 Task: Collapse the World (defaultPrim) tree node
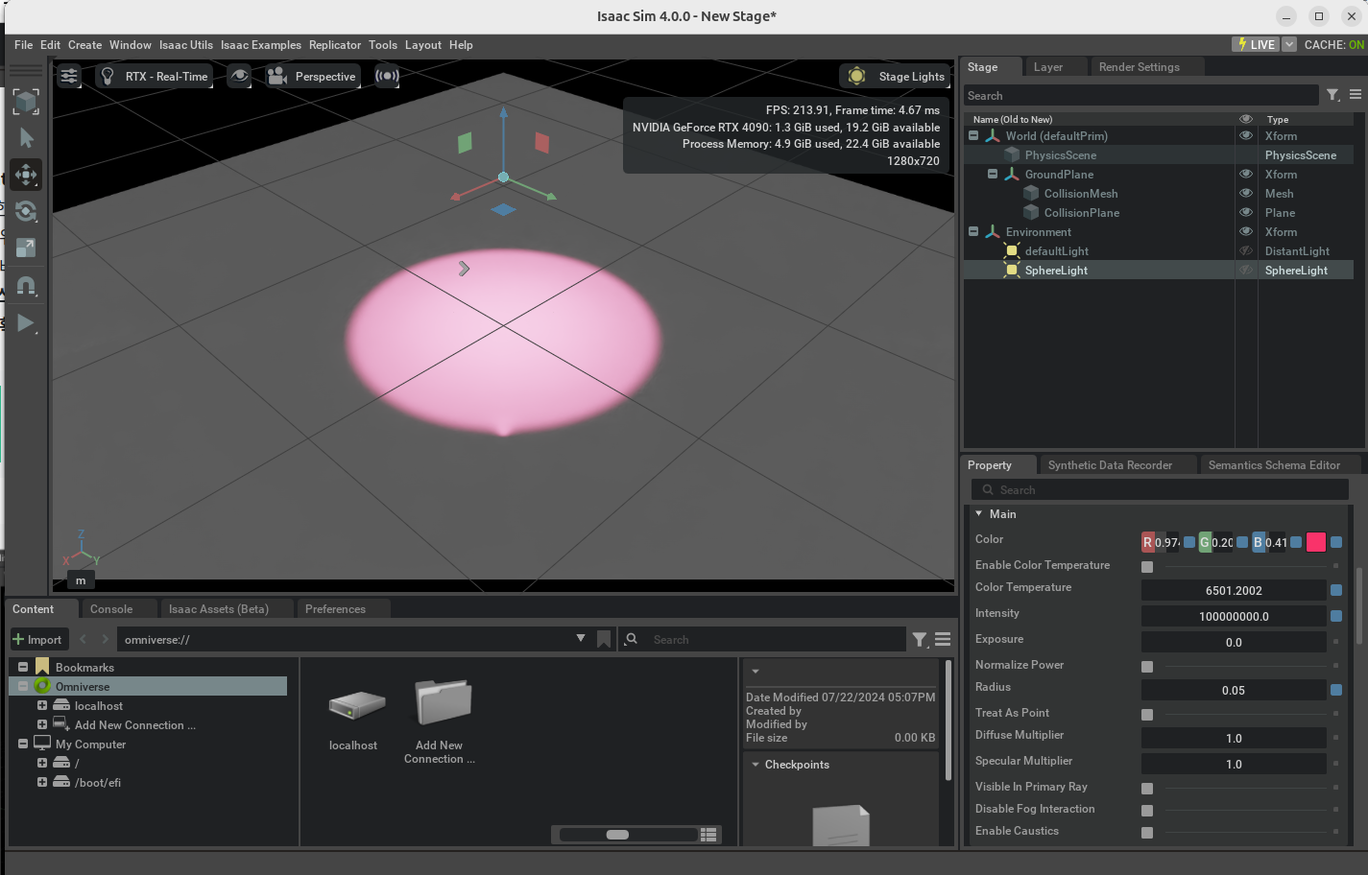click(973, 136)
